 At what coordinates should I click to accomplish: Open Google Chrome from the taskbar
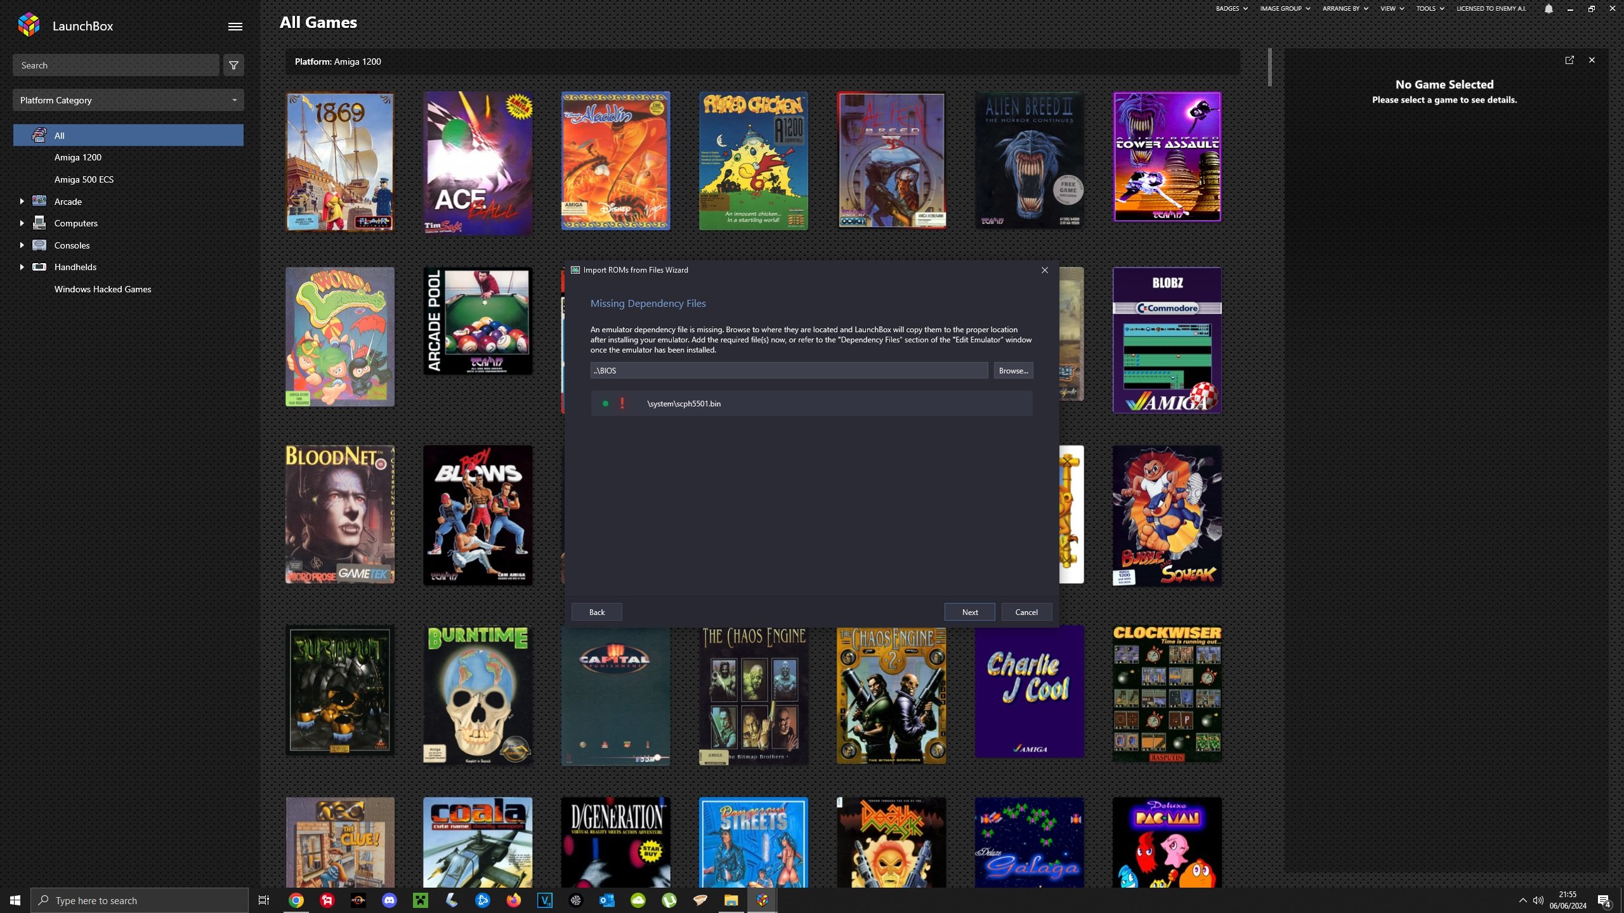point(296,900)
